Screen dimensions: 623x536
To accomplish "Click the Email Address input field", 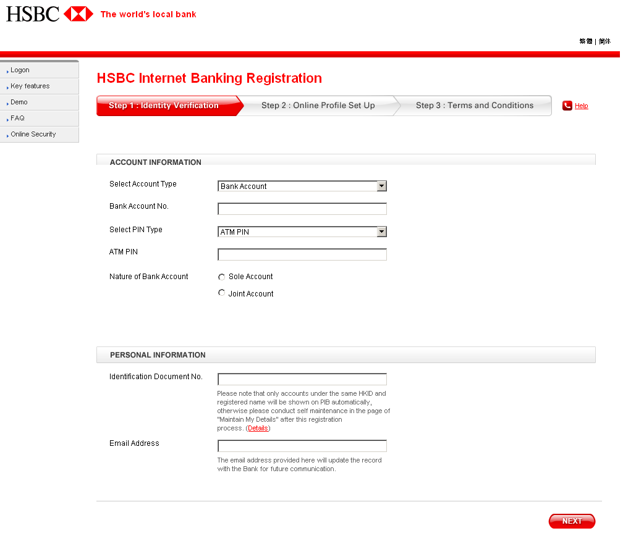I will click(302, 445).
